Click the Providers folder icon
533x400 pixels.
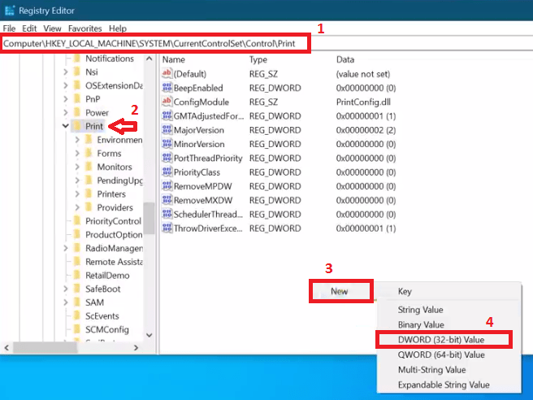[89, 207]
